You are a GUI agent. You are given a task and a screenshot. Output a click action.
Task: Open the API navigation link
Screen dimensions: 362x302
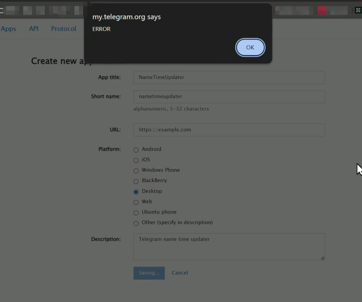34,28
